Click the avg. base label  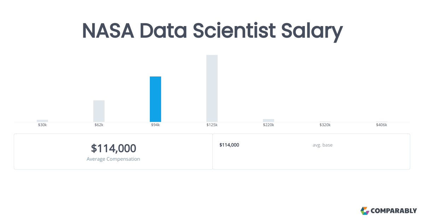click(322, 145)
